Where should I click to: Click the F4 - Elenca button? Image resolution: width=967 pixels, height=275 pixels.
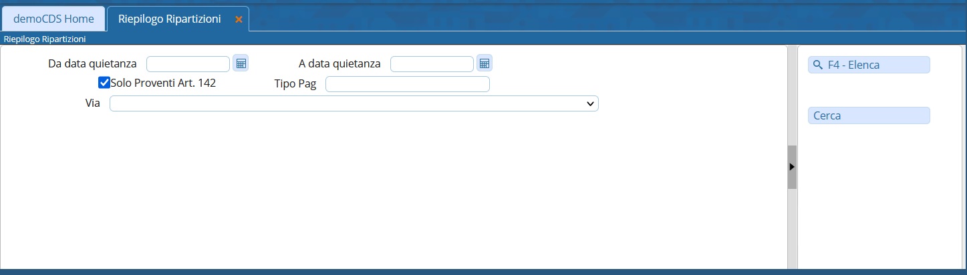tap(869, 65)
